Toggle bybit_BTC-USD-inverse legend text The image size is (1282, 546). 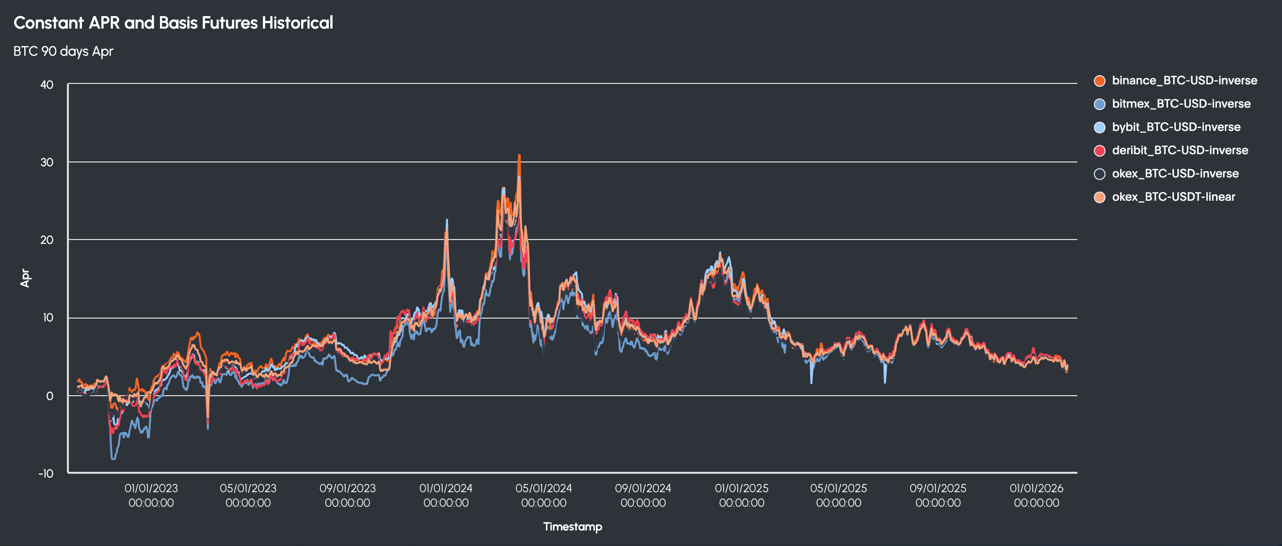click(1176, 128)
